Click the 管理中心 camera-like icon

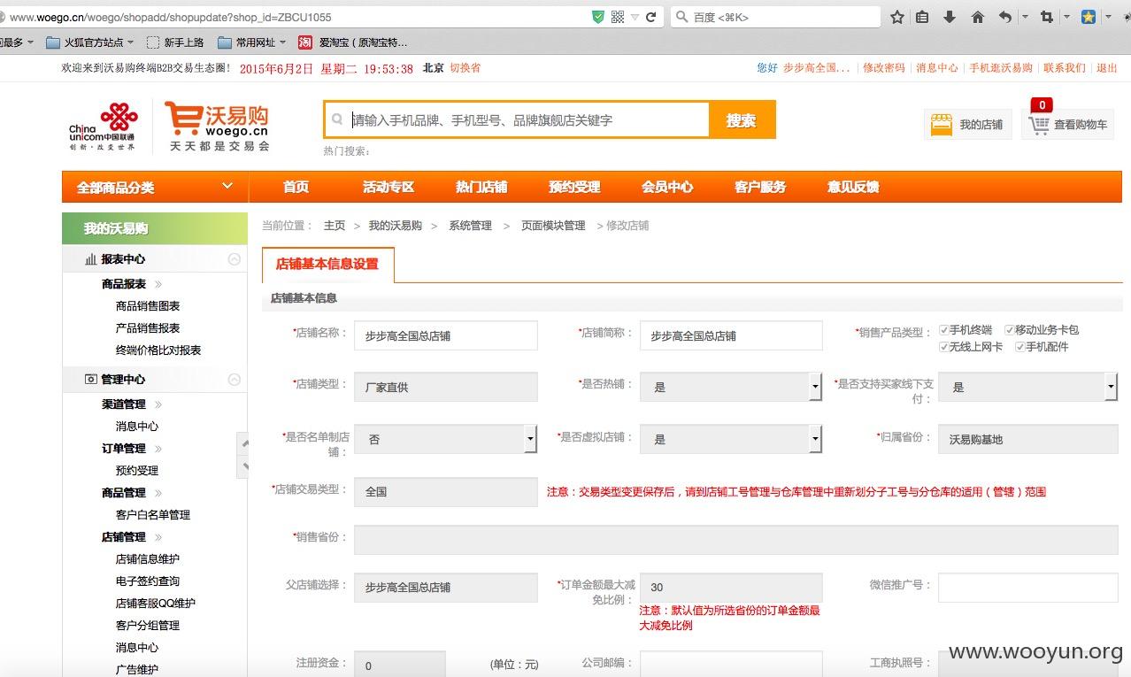click(90, 379)
